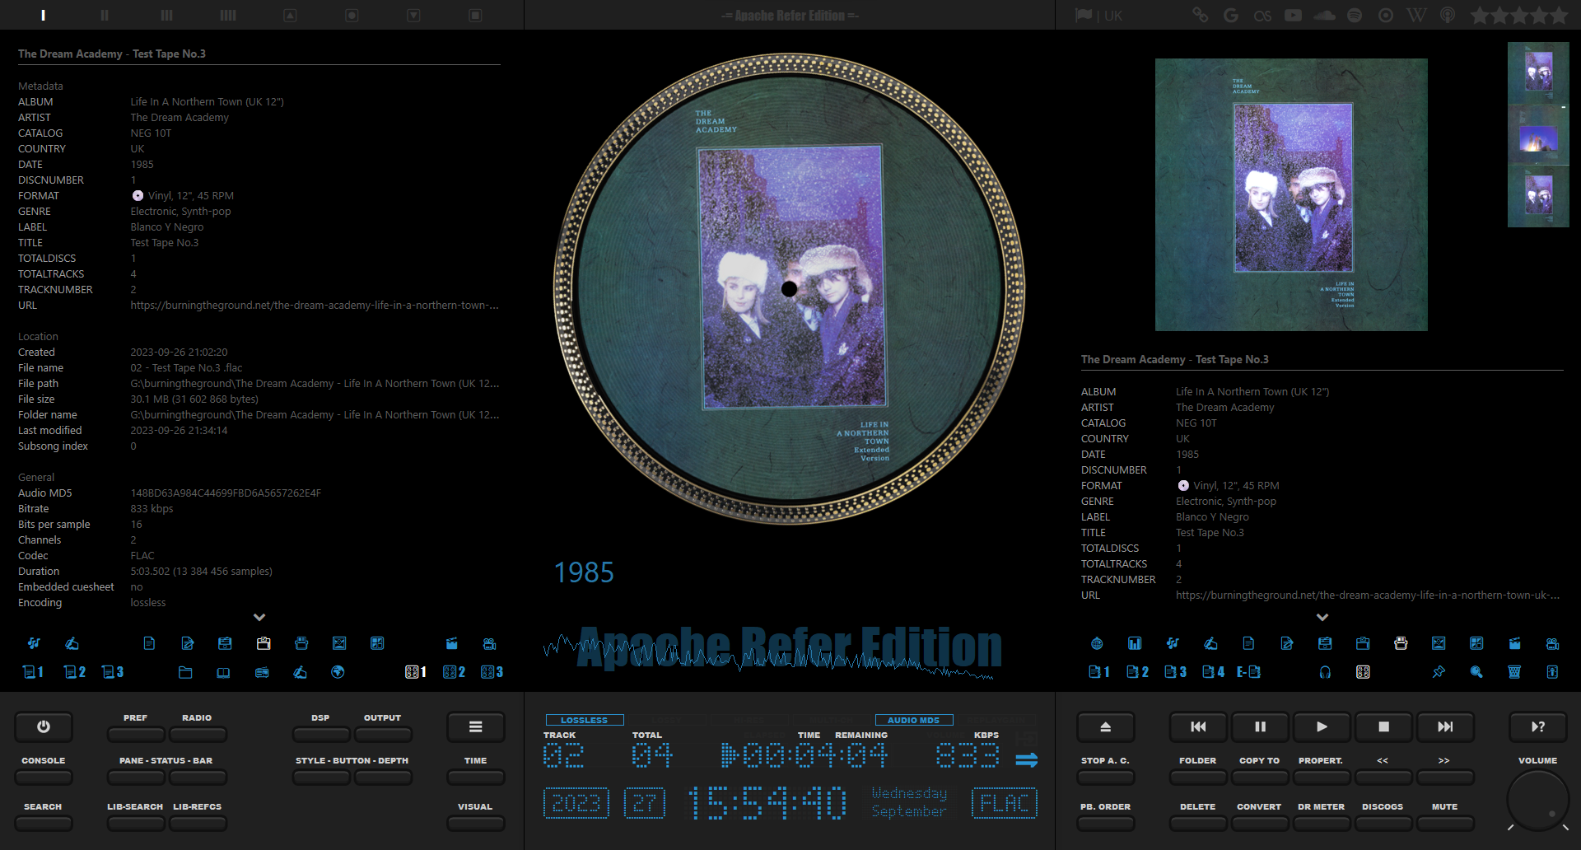
Task: Click the fifth rating star
Action: click(1560, 15)
